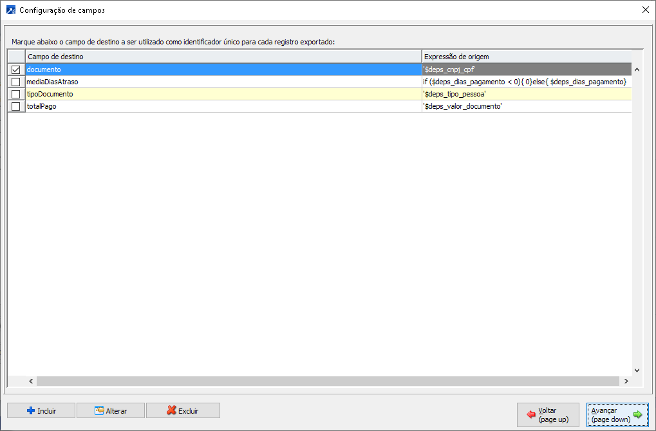Select the tipoDocumento field cell
This screenshot has height=431, width=656.
point(223,94)
